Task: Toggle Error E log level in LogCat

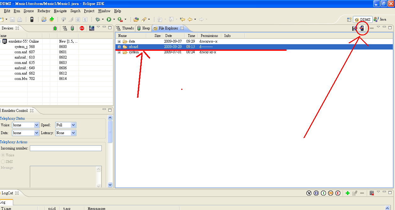Action: (x=338, y=193)
